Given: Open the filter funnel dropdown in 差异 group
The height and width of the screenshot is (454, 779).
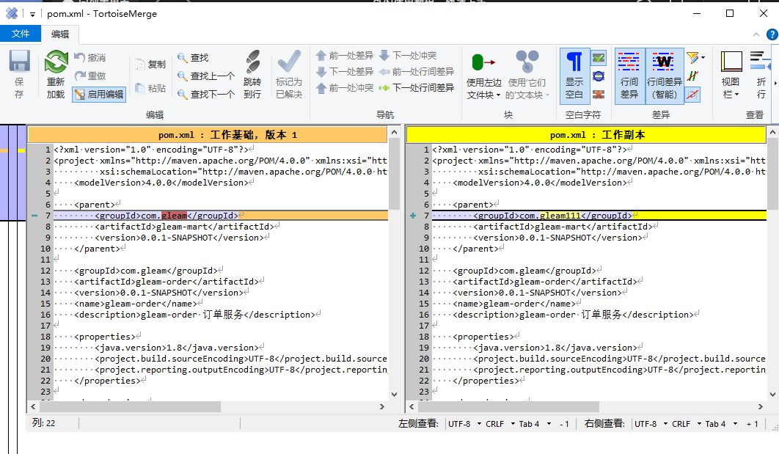Looking at the screenshot, I should 695,58.
